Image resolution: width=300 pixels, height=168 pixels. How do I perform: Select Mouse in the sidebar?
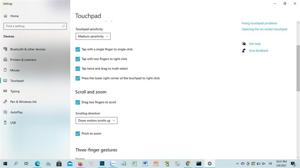(x=15, y=70)
